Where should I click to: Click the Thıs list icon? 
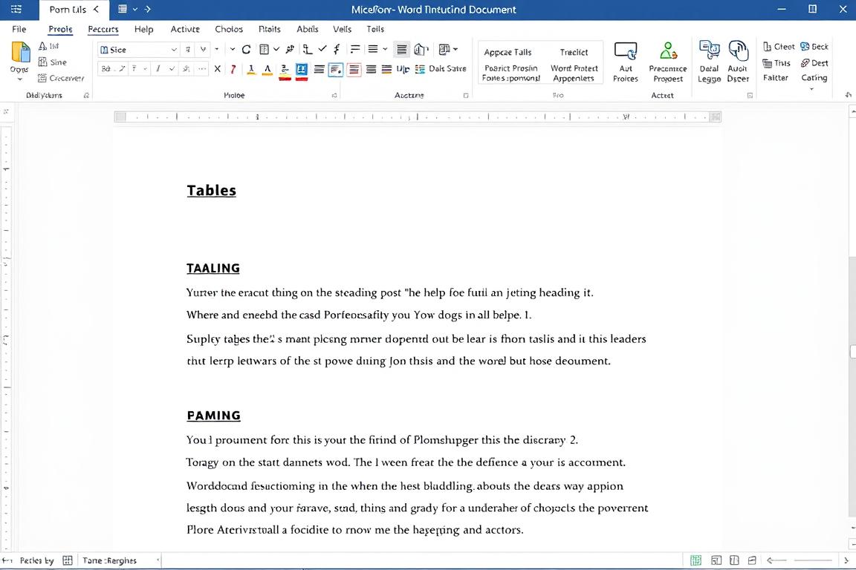(x=767, y=63)
